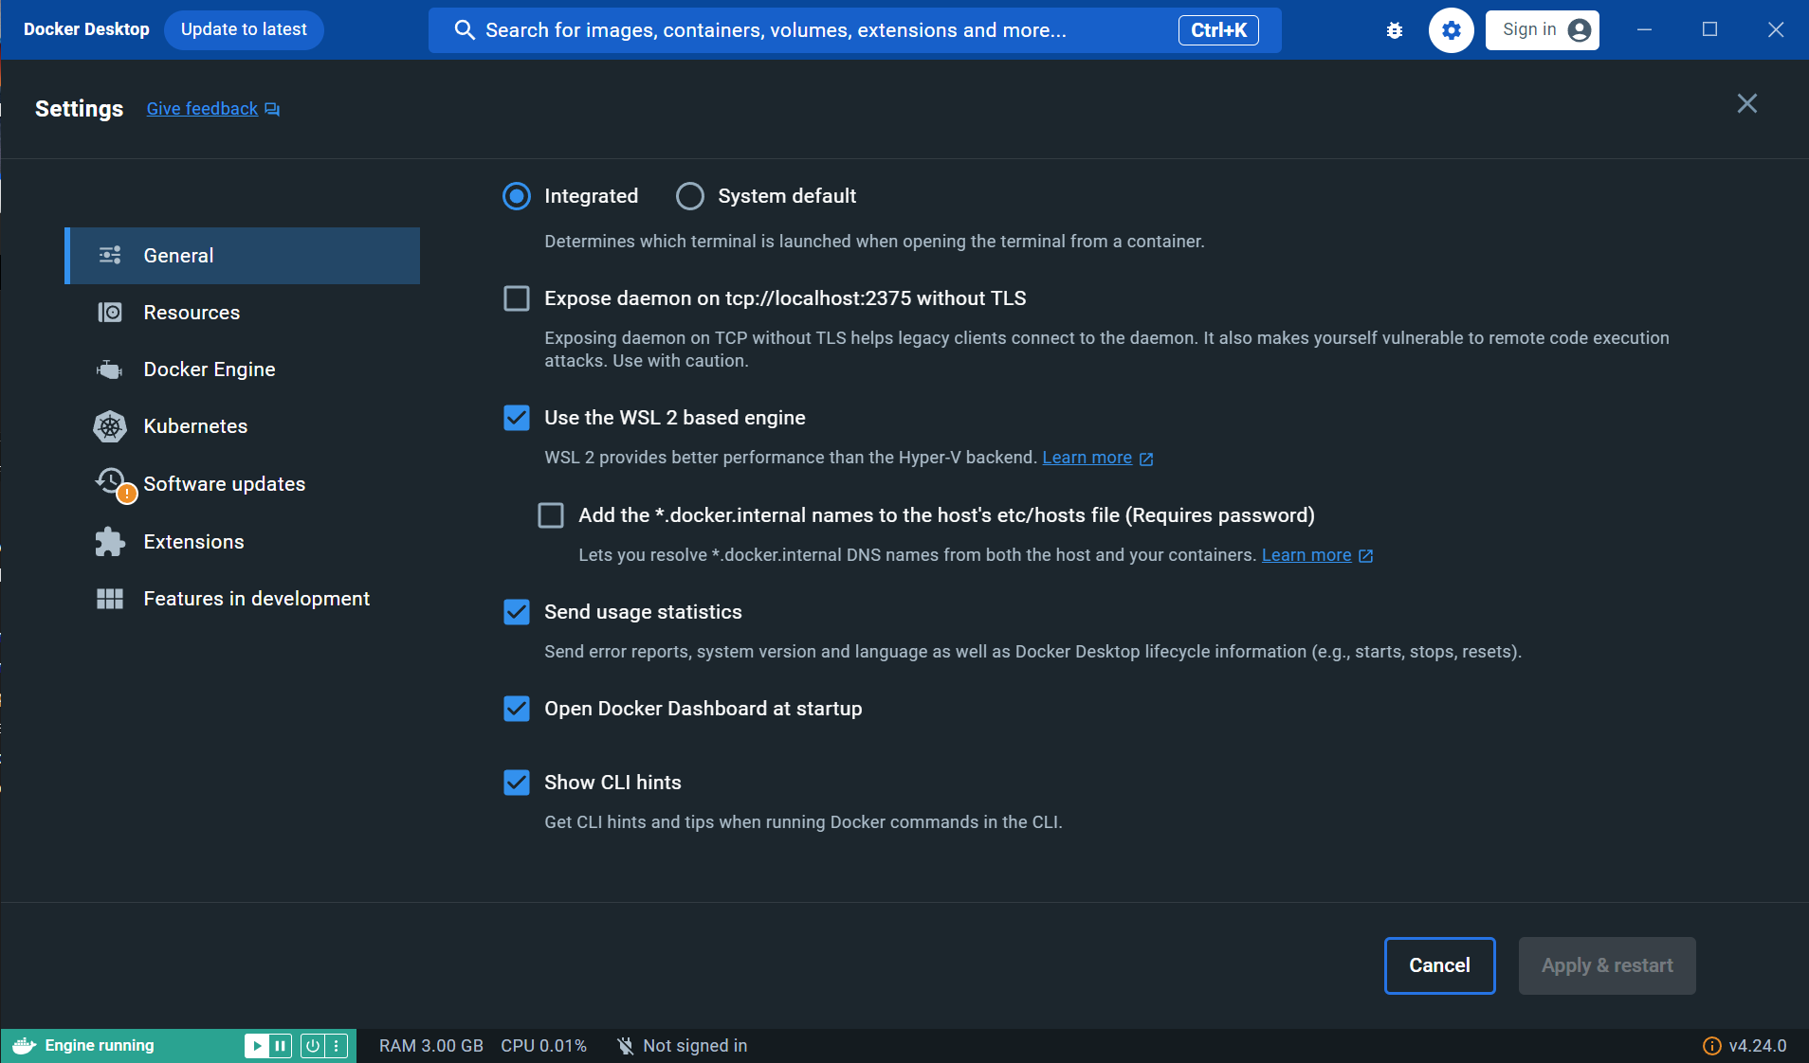
Task: Click the settings gear icon
Action: pos(1451,30)
